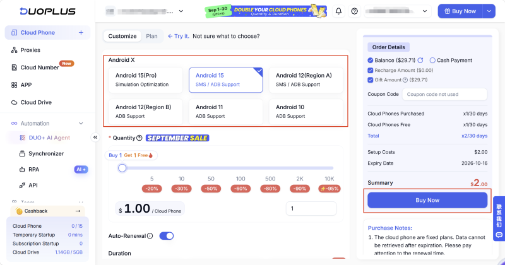The height and width of the screenshot is (265, 505).
Task: Click the top-right Buy Now button
Action: tap(460, 11)
